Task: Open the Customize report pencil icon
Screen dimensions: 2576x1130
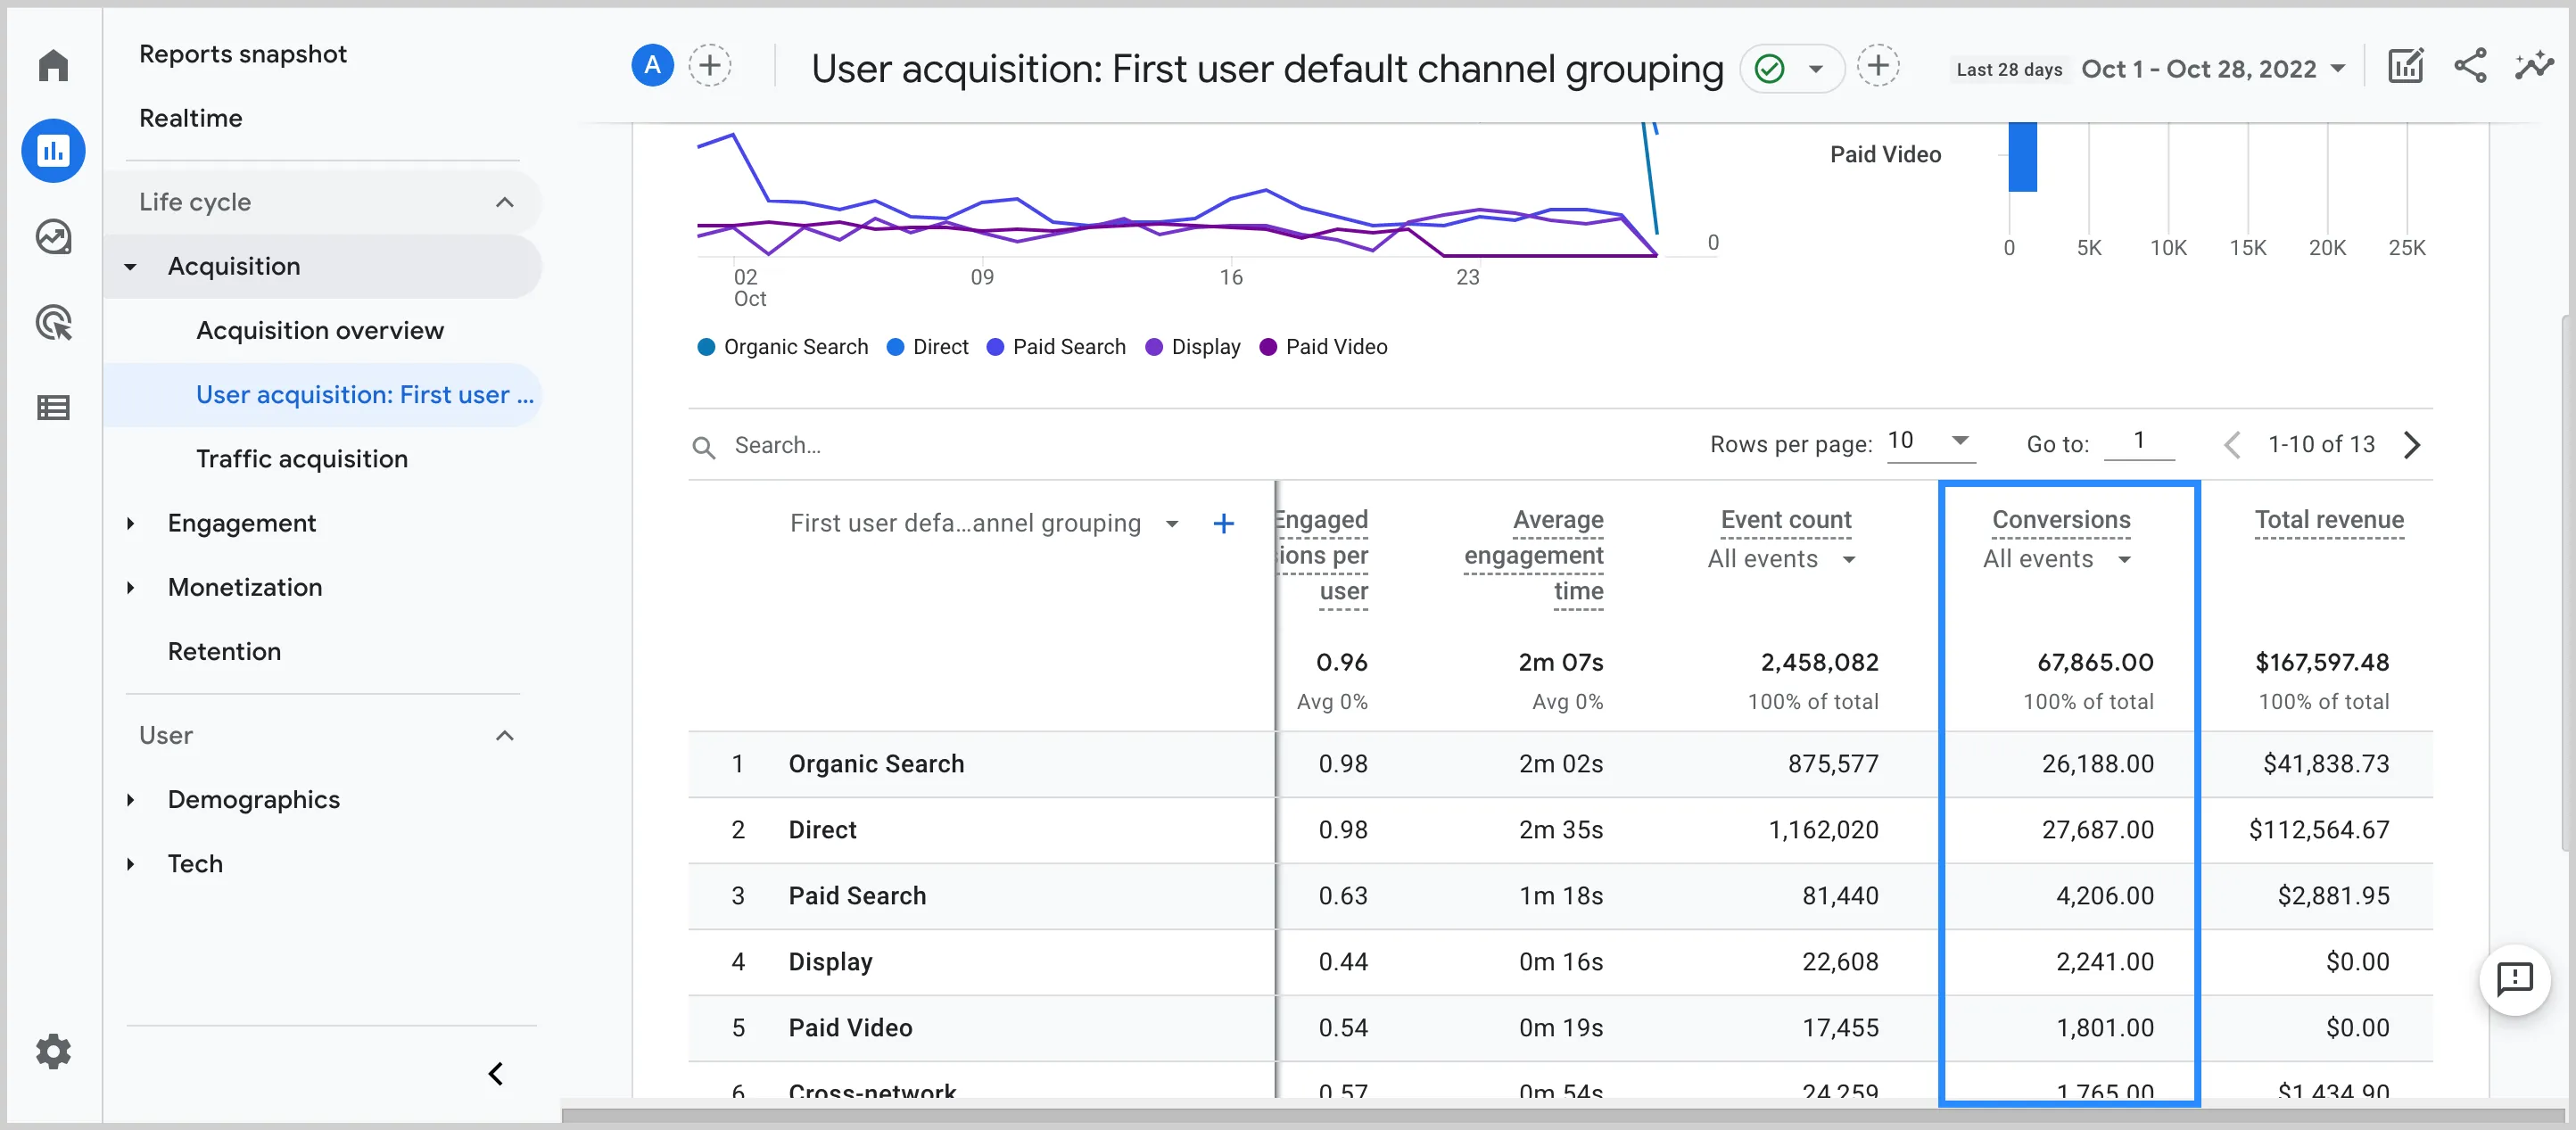Action: (2405, 66)
